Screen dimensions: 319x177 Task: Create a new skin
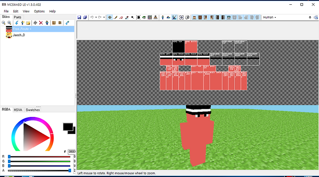22,23
